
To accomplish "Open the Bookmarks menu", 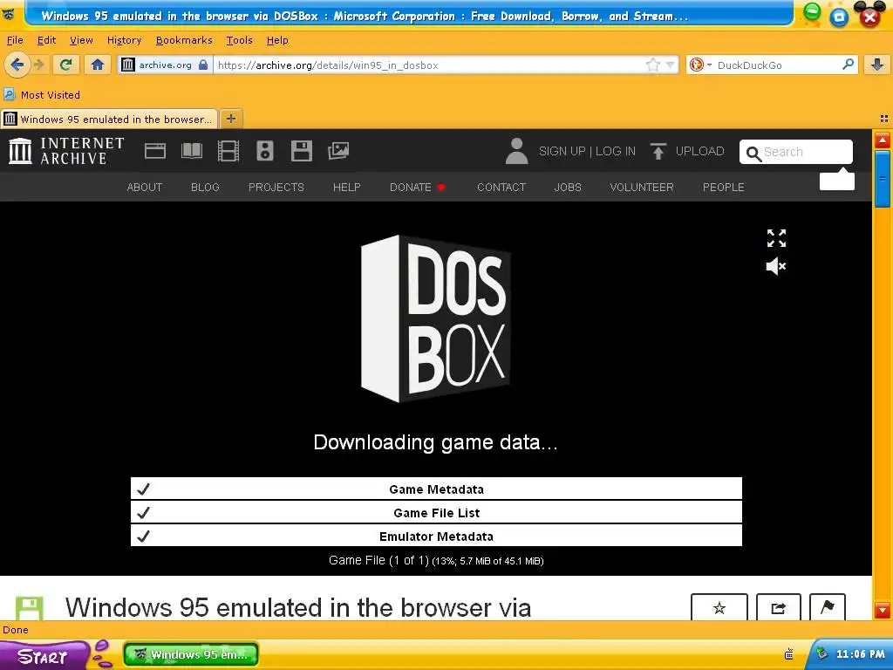I will pyautogui.click(x=184, y=40).
